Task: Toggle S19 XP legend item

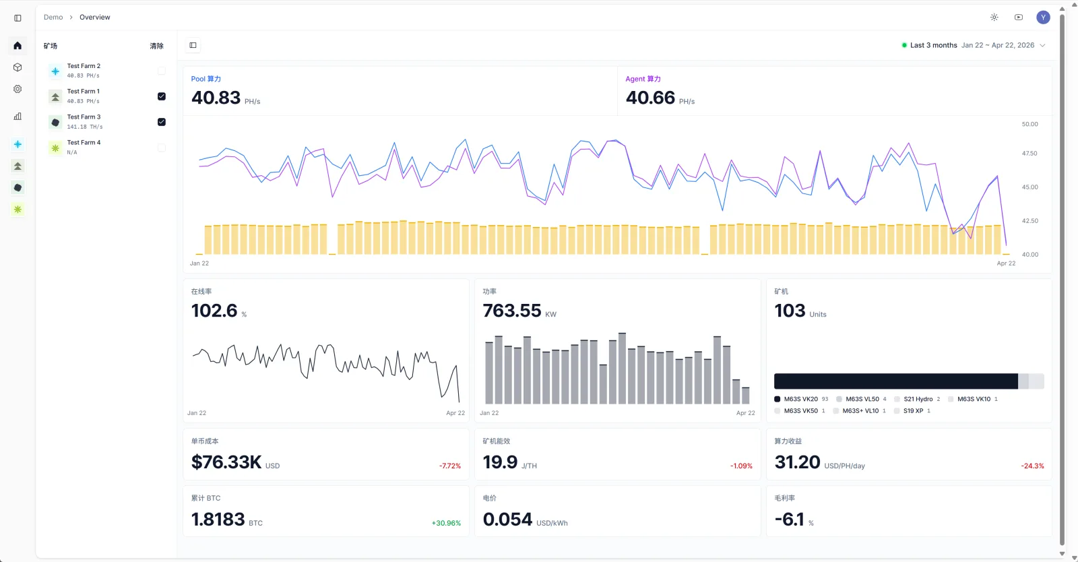Action: (912, 410)
